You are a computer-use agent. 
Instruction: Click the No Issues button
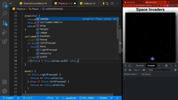146,74
